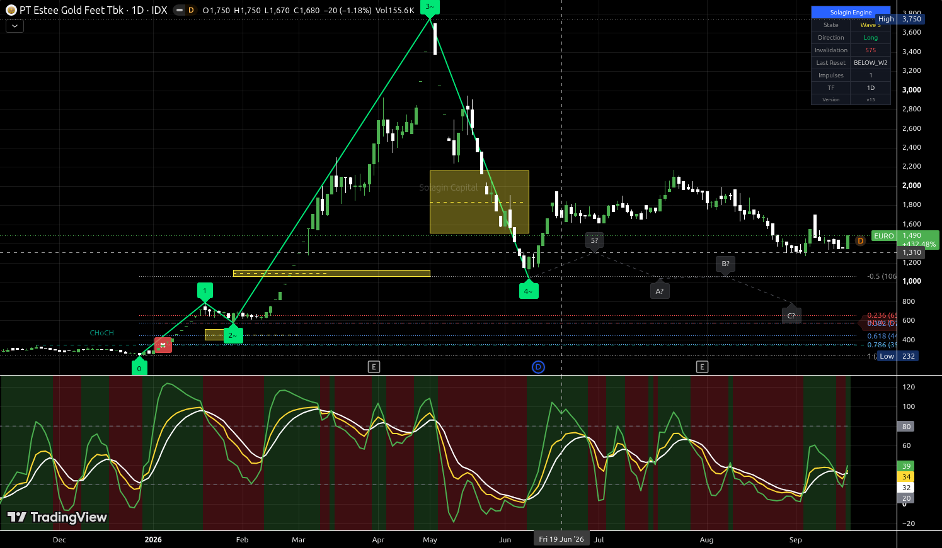Click the 575 invalidation value
942x548 pixels.
tap(870, 50)
